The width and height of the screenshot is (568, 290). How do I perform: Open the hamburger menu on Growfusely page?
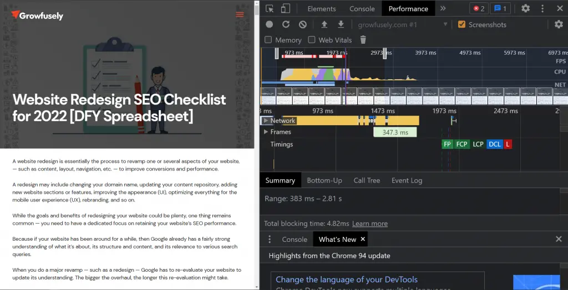tap(240, 15)
